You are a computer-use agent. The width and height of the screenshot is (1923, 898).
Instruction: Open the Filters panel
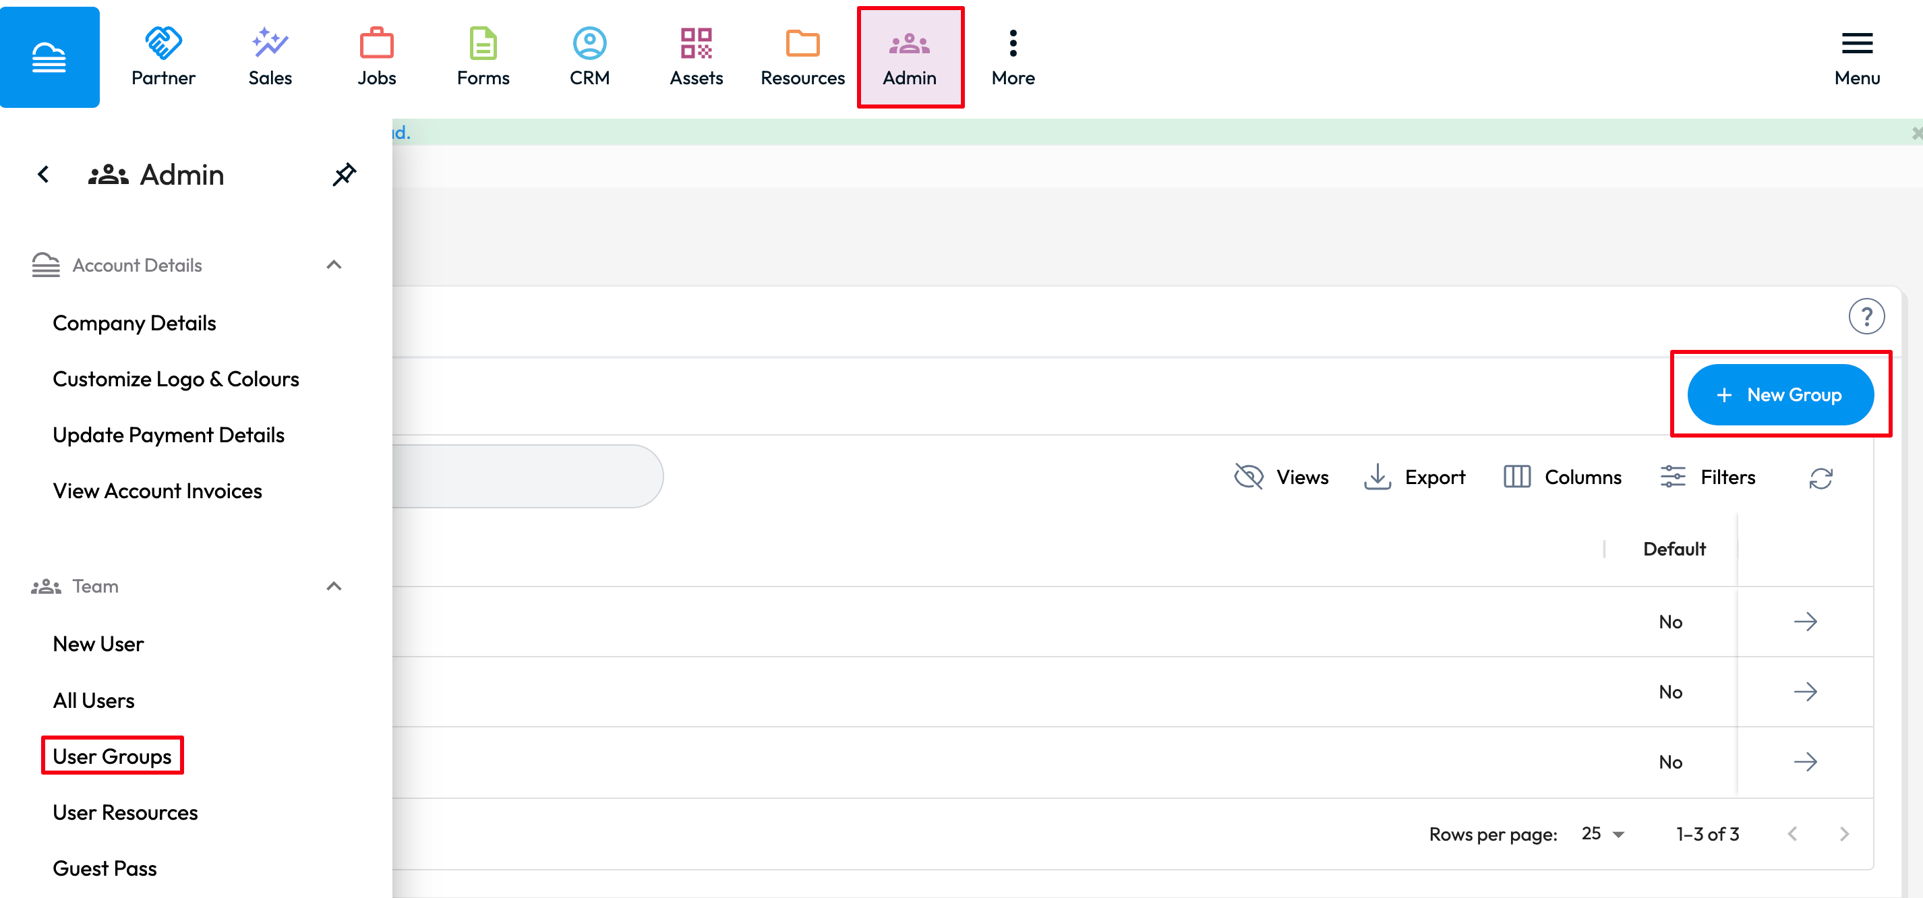pos(1707,477)
